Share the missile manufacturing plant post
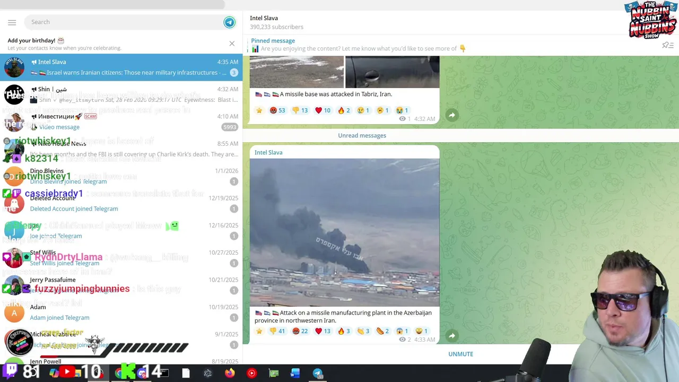This screenshot has width=679, height=382. coord(451,335)
